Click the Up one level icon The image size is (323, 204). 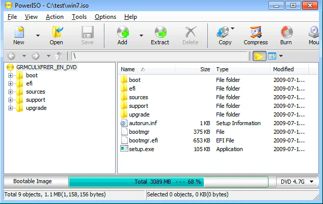point(59,56)
